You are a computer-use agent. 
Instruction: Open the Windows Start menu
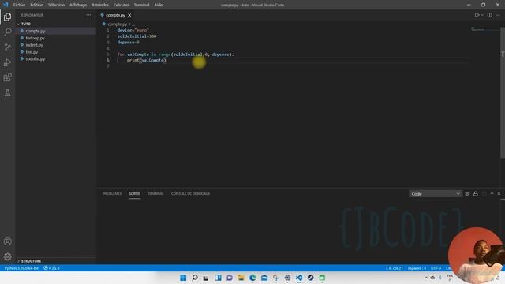[x=183, y=278]
